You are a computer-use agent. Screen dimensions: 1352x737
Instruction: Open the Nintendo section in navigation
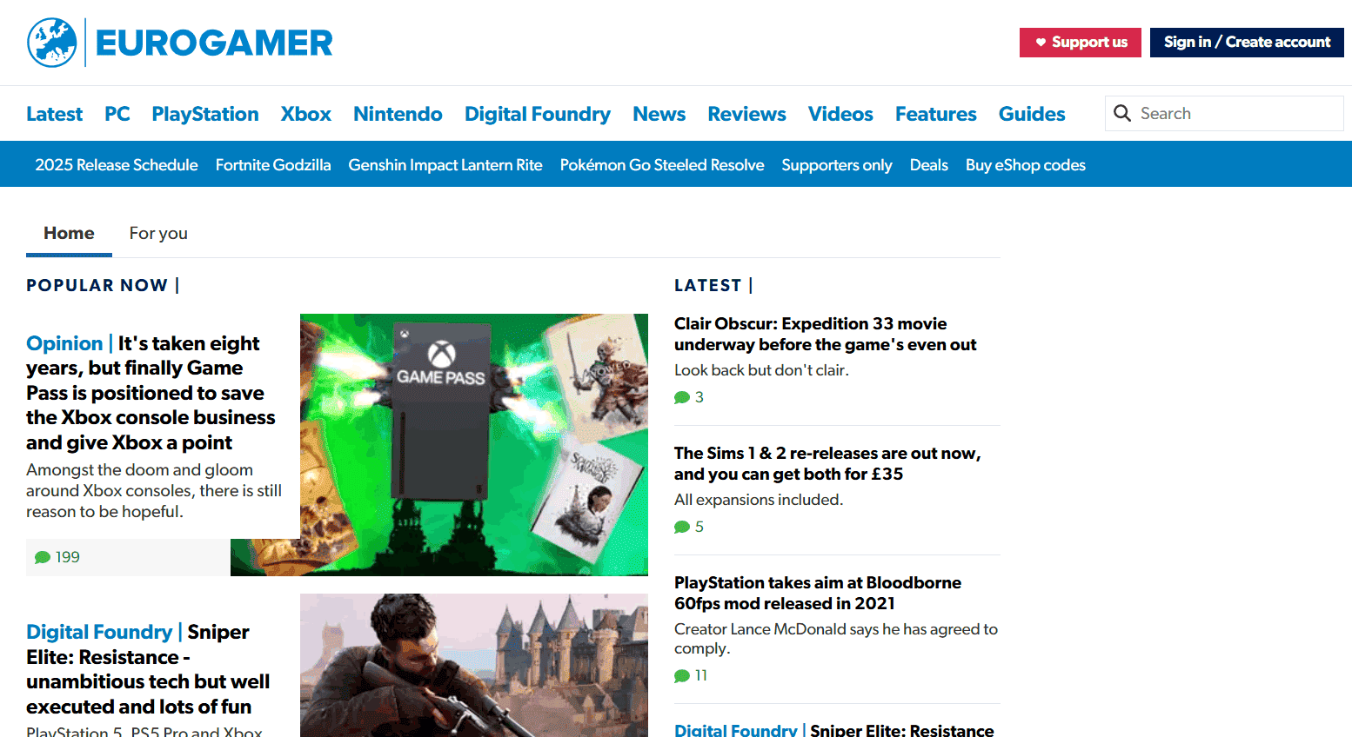click(x=398, y=114)
